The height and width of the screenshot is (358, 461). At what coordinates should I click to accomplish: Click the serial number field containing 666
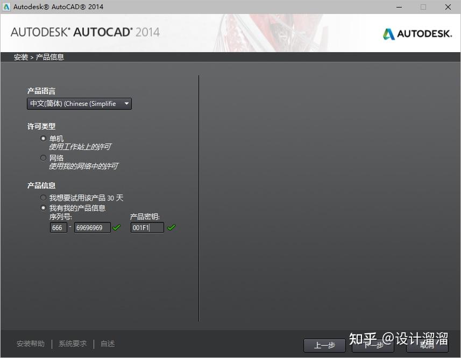pyautogui.click(x=58, y=227)
